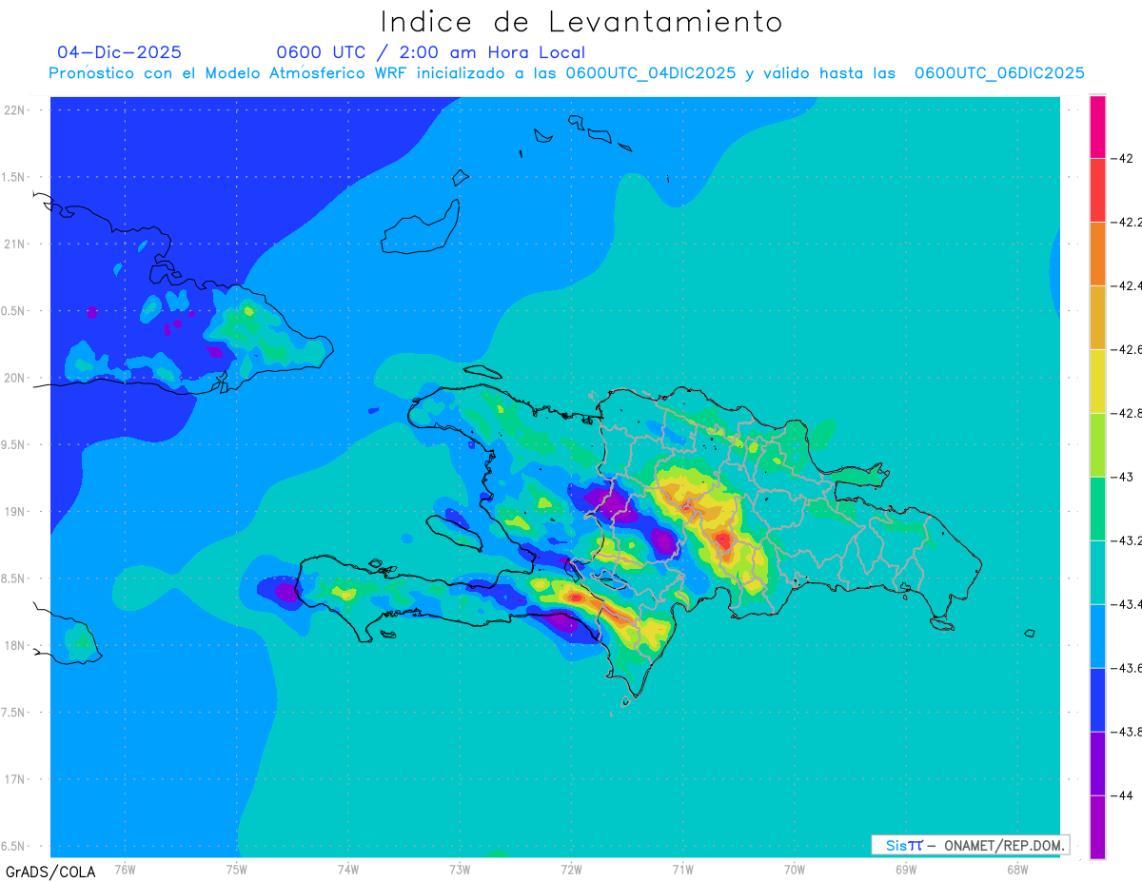Click the teal swatch between -43.2 and -43.4
1142x882 pixels.
(x=1097, y=572)
